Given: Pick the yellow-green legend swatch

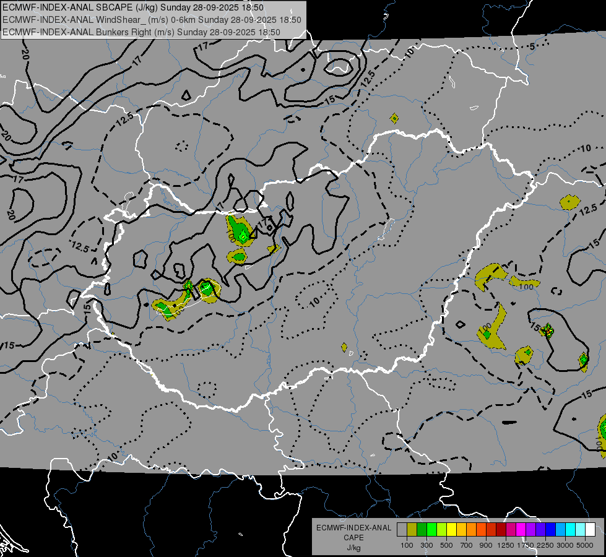Looking at the screenshot, I should 442,530.
